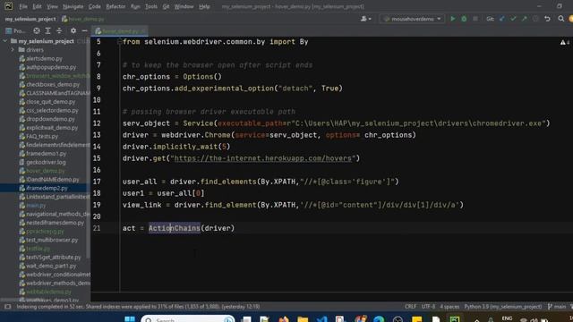Select css_selectordemo.py file
573x322 pixels.
pos(52,110)
